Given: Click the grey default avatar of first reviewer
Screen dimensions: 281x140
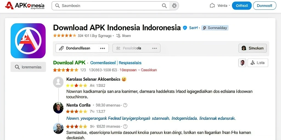Looking at the screenshot, I should (58, 82).
